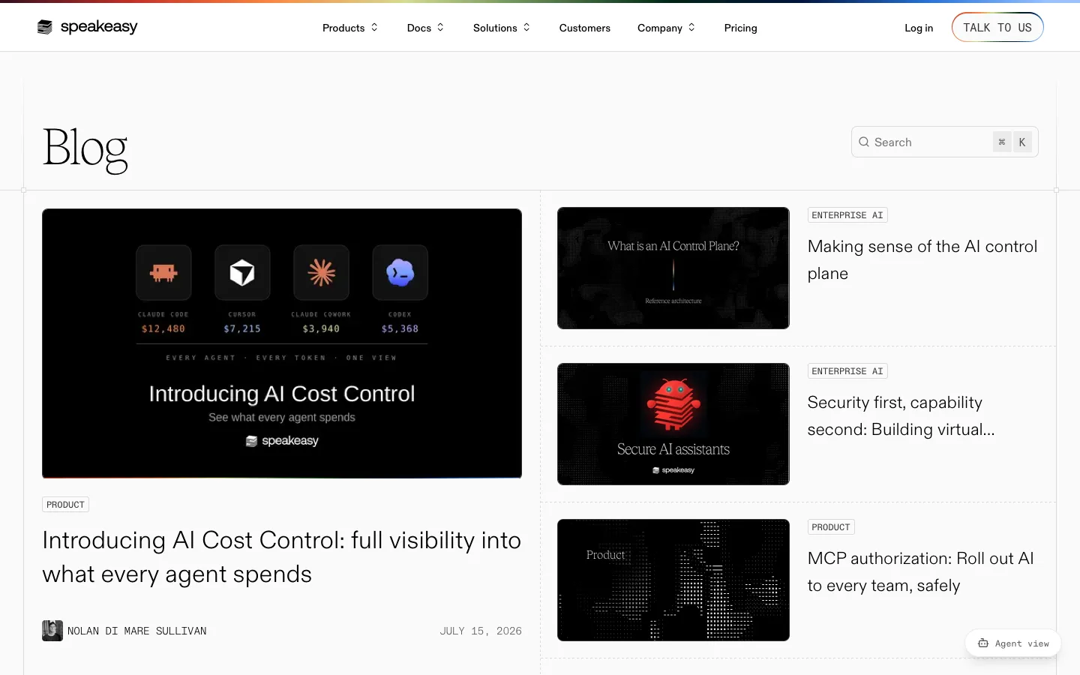Open the AI Cost Control featured image
Screen dimensions: 1080x675
[x=282, y=343]
